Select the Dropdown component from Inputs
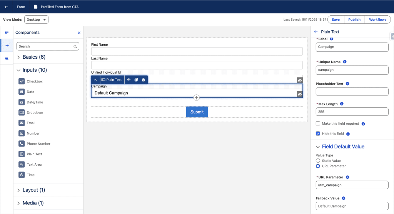394x214 pixels. [35, 113]
